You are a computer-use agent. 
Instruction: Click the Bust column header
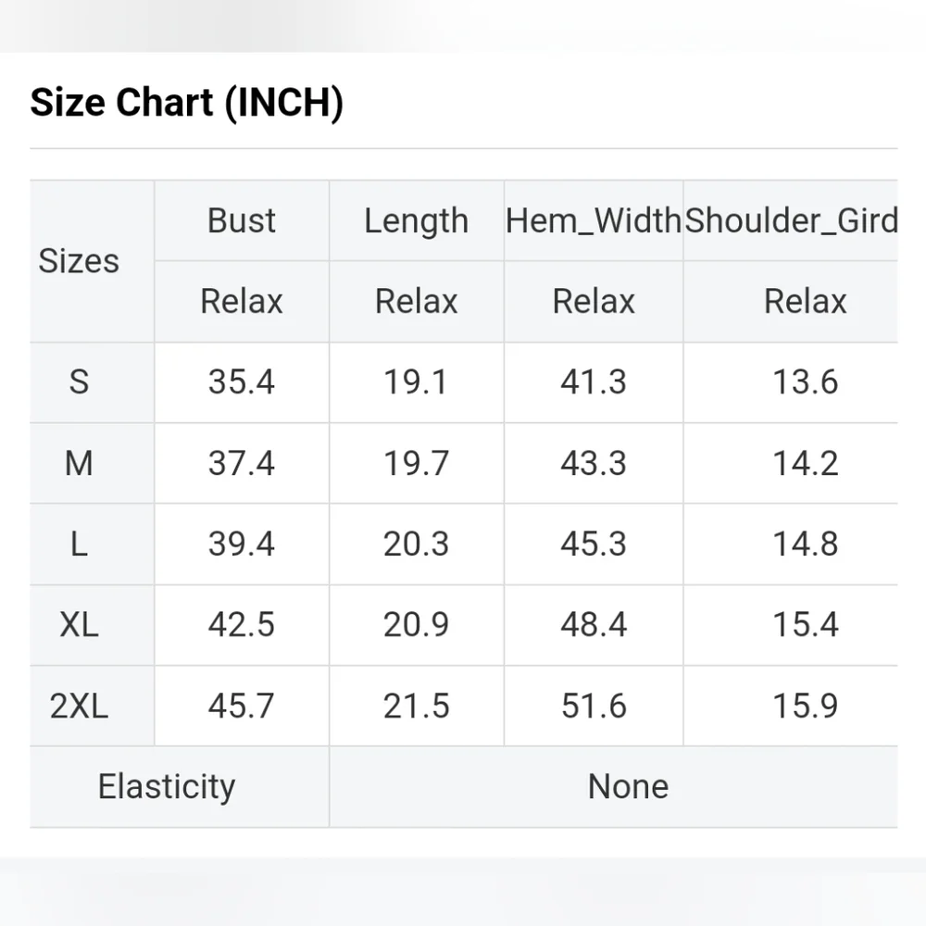(242, 220)
